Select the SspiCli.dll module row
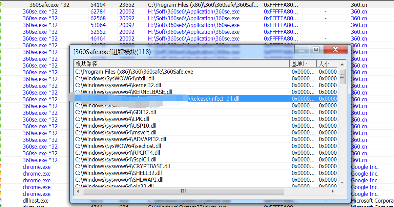This screenshot has height=207, width=394. pyautogui.click(x=206, y=160)
